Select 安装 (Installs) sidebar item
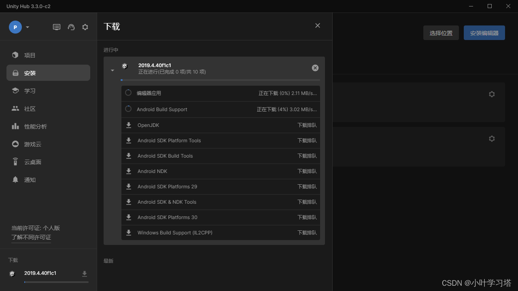Viewport: 518px width, 291px height. click(48, 73)
